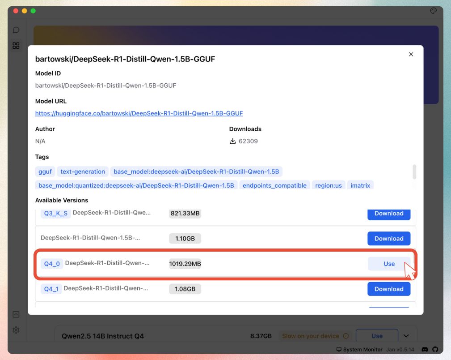Open the GitHub icon in status bar
This screenshot has width=451, height=360.
pos(434,349)
